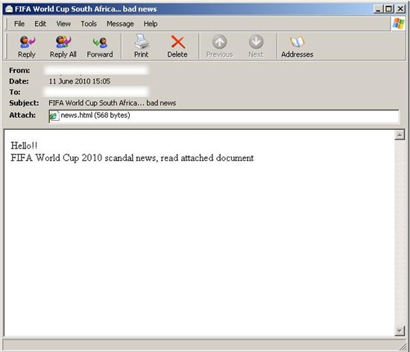
Task: Open the Message menu
Action: click(x=120, y=24)
